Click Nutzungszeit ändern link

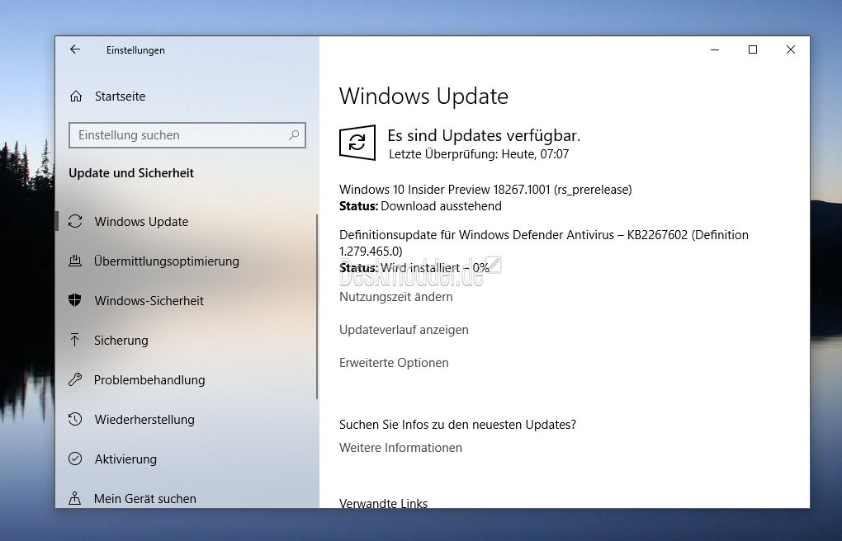coord(395,297)
